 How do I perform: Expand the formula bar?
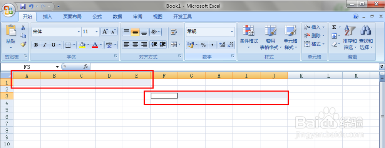[382, 66]
